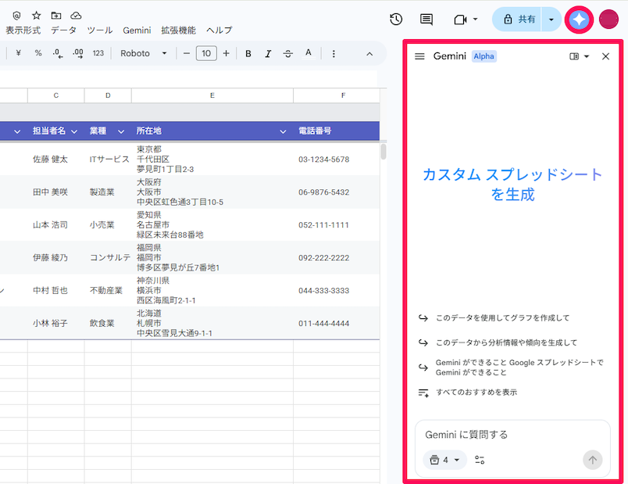
Task: Open the sources dropdown showing 4
Action: pyautogui.click(x=444, y=460)
